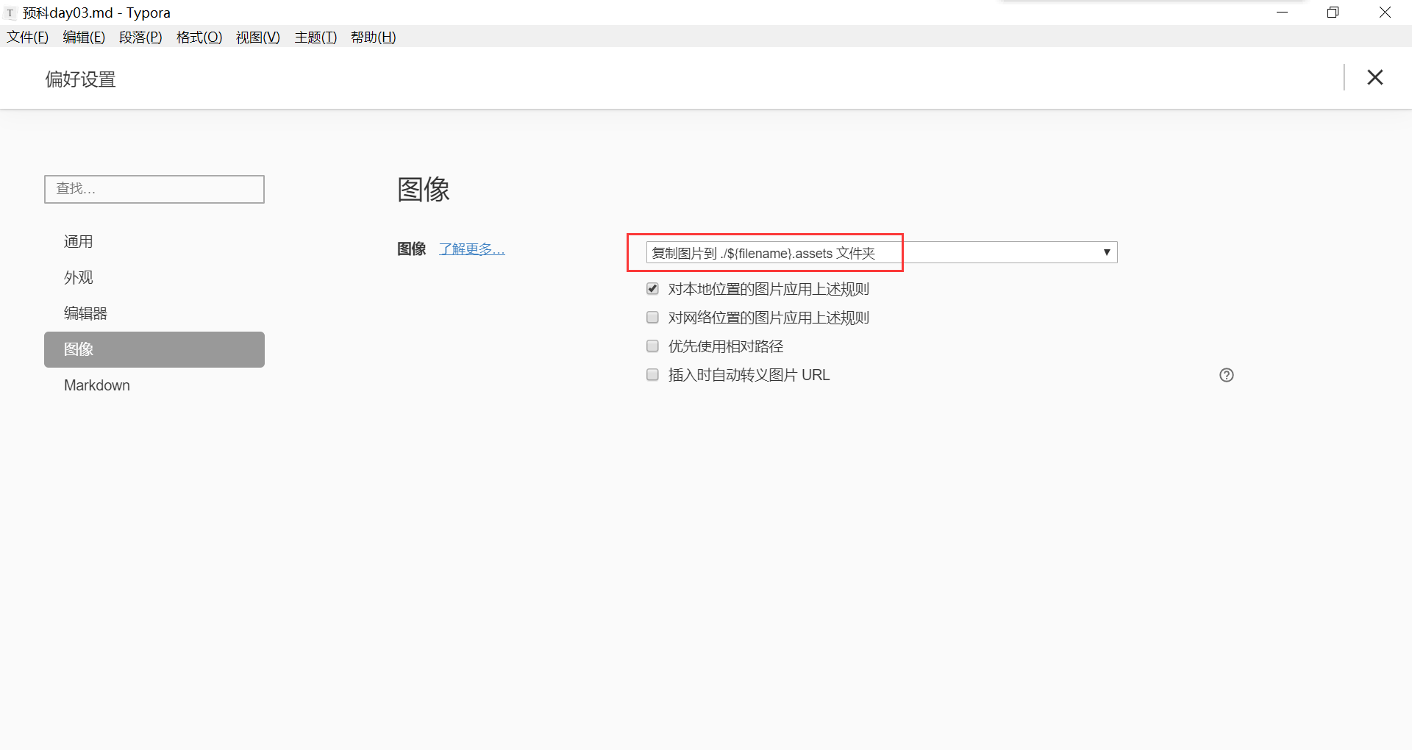Toggle auto-escape image URL on insert

pyautogui.click(x=652, y=375)
